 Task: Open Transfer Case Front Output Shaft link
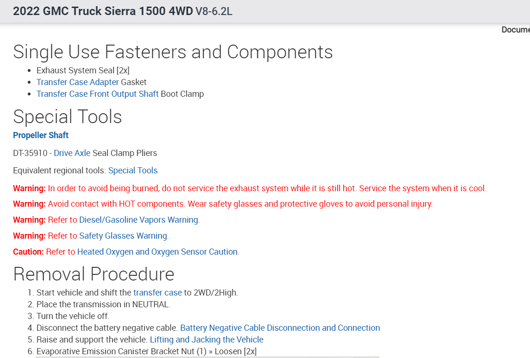[x=97, y=94]
